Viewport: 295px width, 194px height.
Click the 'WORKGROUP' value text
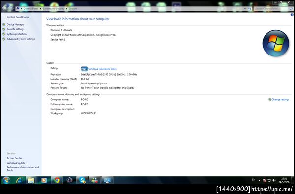[88, 113]
